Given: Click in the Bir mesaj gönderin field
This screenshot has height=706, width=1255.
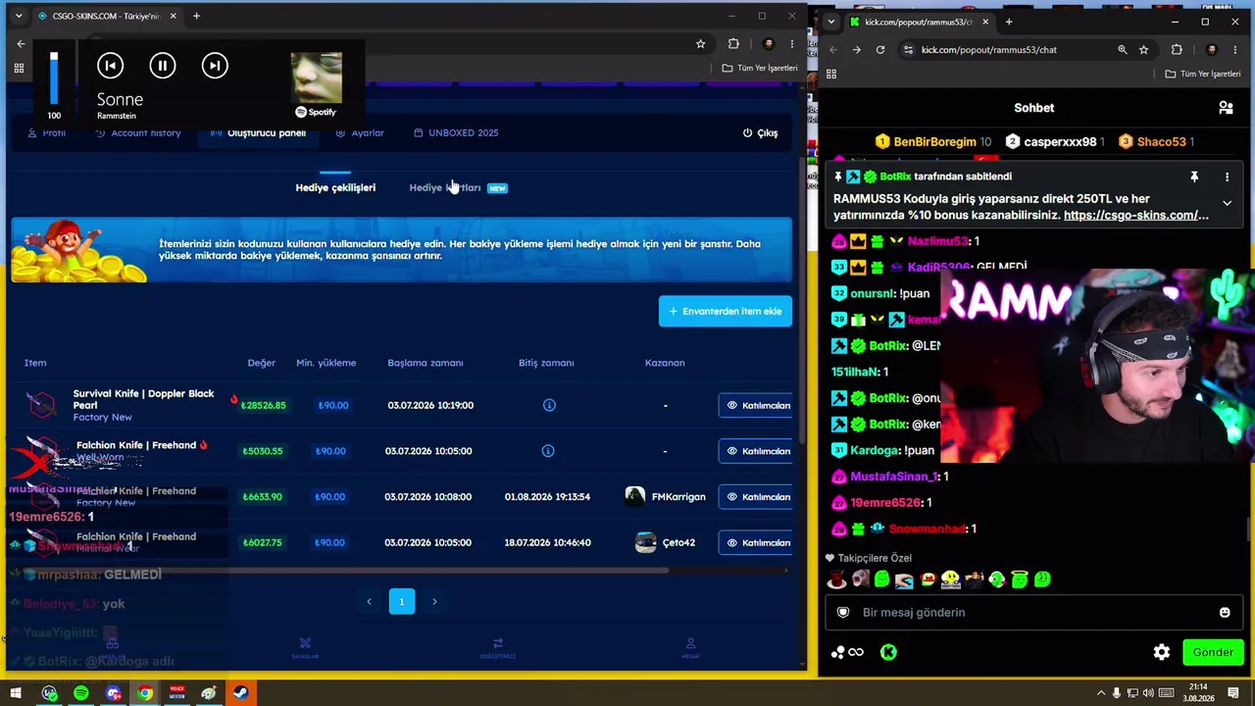Looking at the screenshot, I should pyautogui.click(x=1033, y=612).
